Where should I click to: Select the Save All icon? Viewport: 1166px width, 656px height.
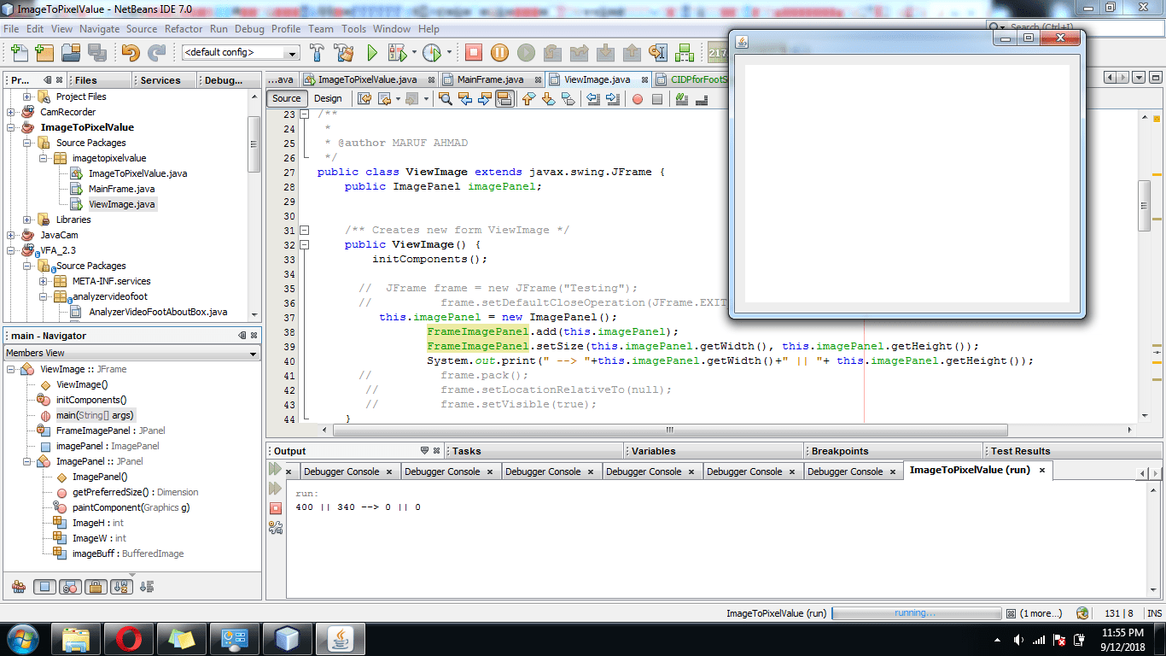pos(96,52)
